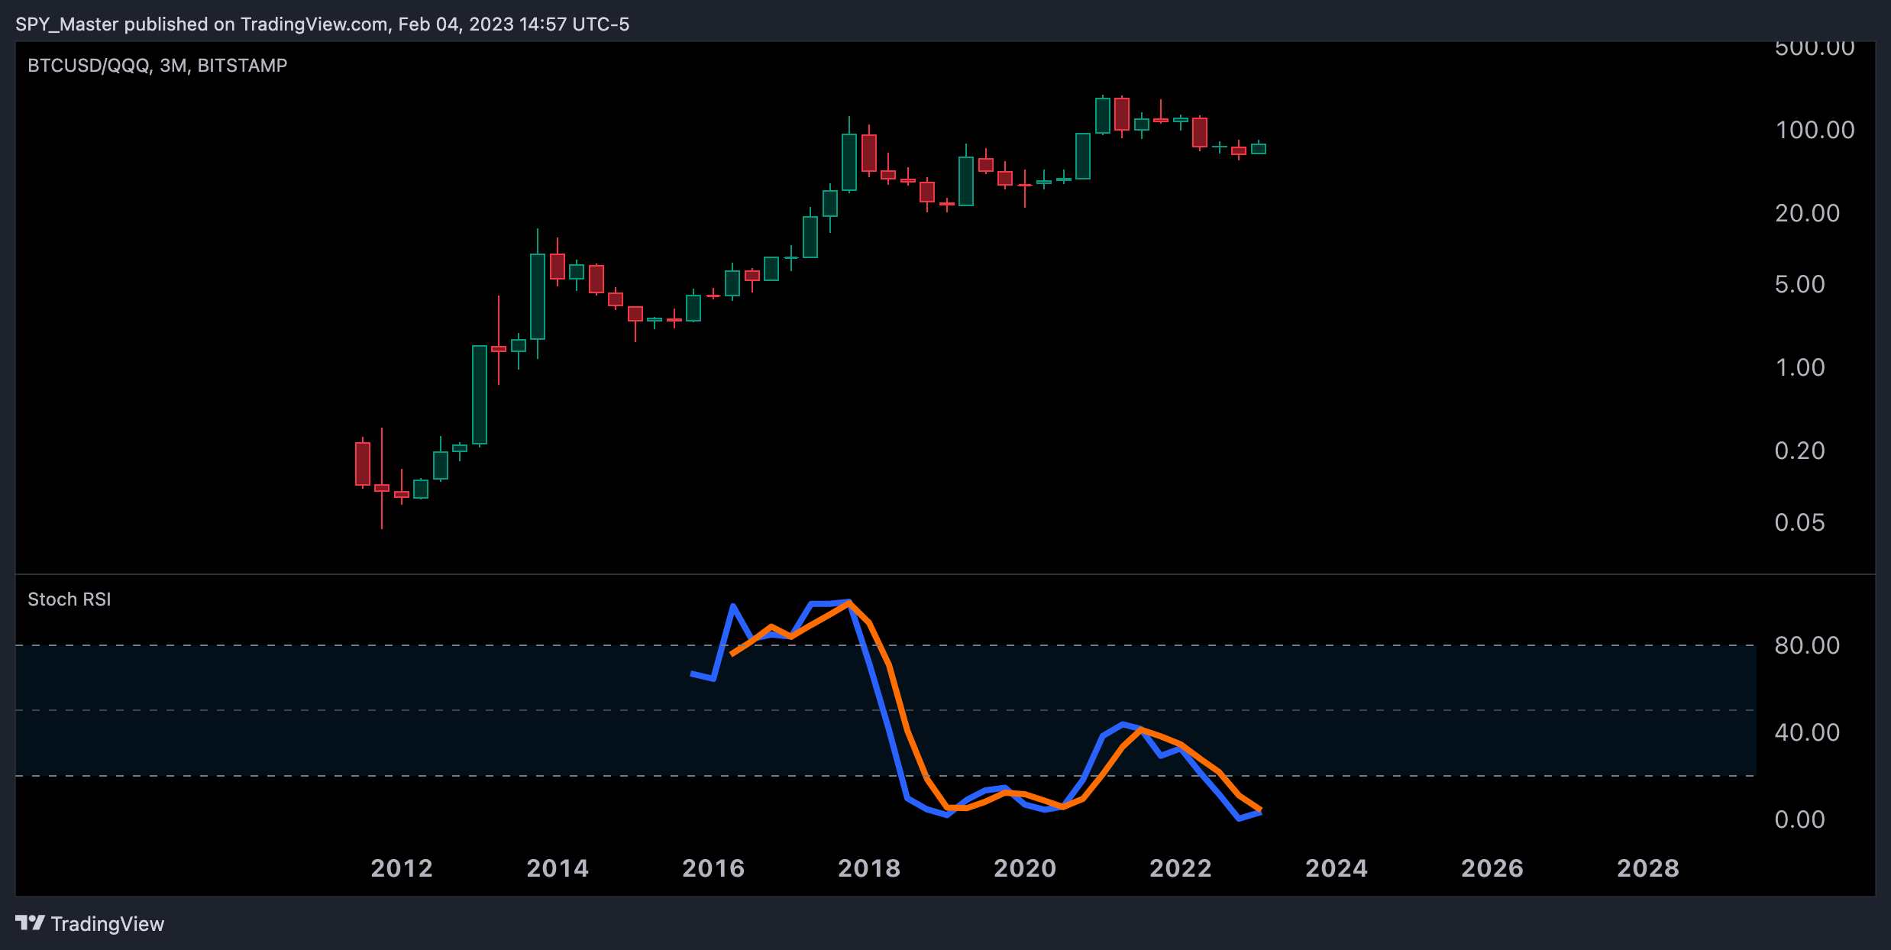
Task: Click the TradingView logo icon
Action: 30,923
